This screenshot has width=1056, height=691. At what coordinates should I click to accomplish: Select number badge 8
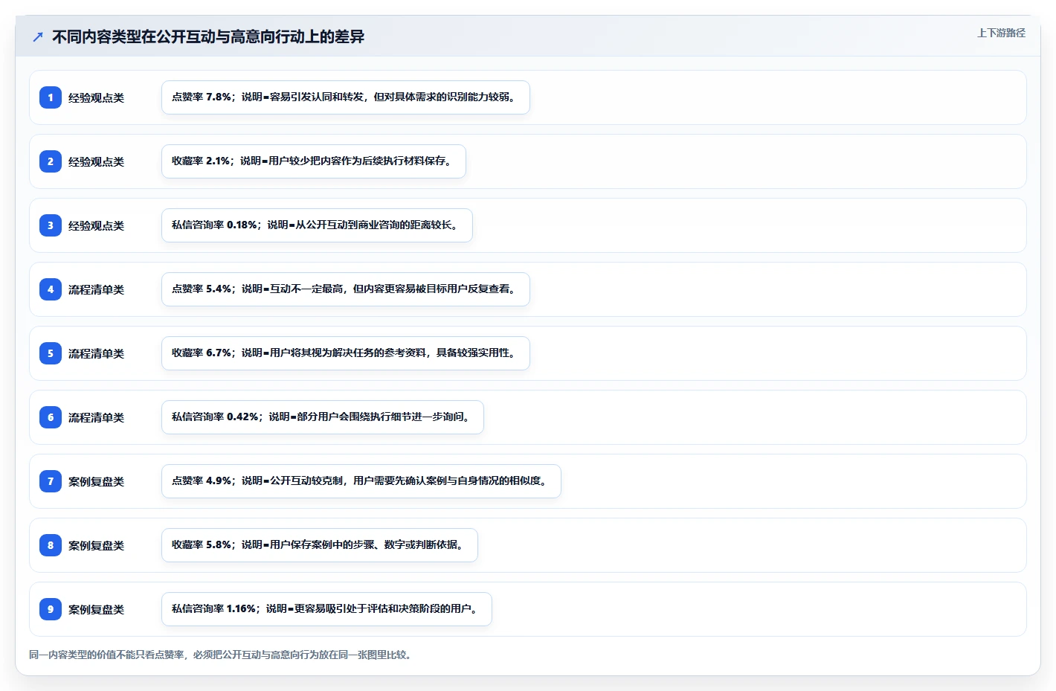coord(51,545)
